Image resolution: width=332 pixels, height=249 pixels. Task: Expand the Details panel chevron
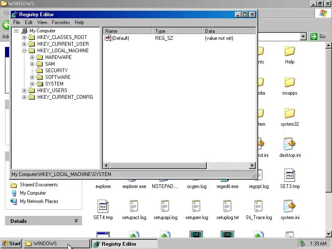pos(76,221)
